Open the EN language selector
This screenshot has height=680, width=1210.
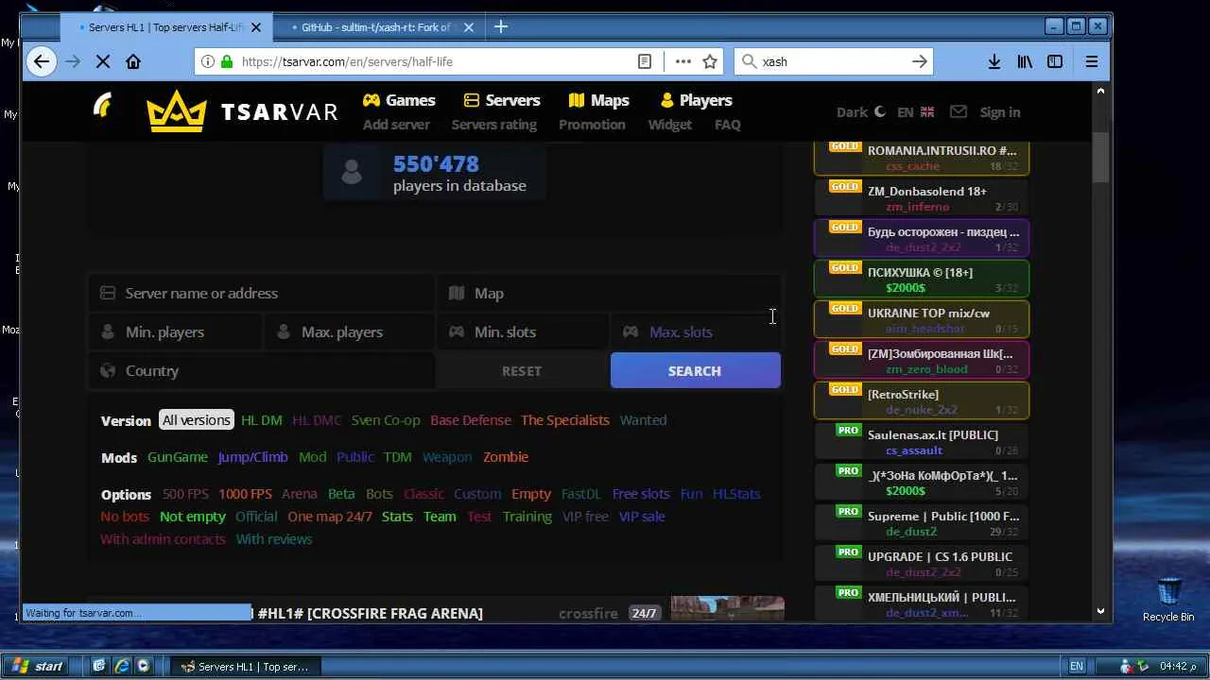pos(915,111)
